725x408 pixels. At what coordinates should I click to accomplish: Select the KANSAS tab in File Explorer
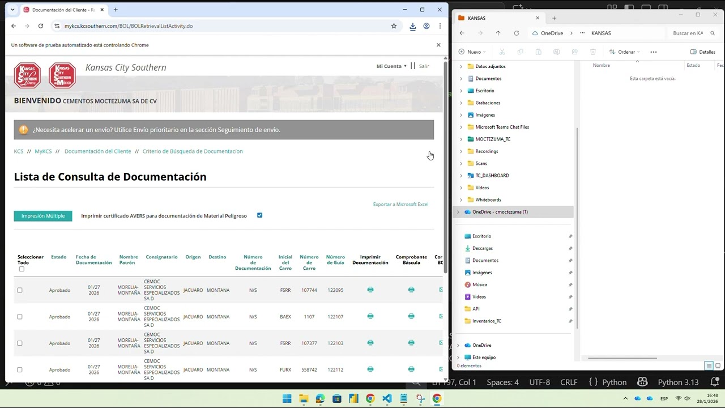click(x=498, y=18)
